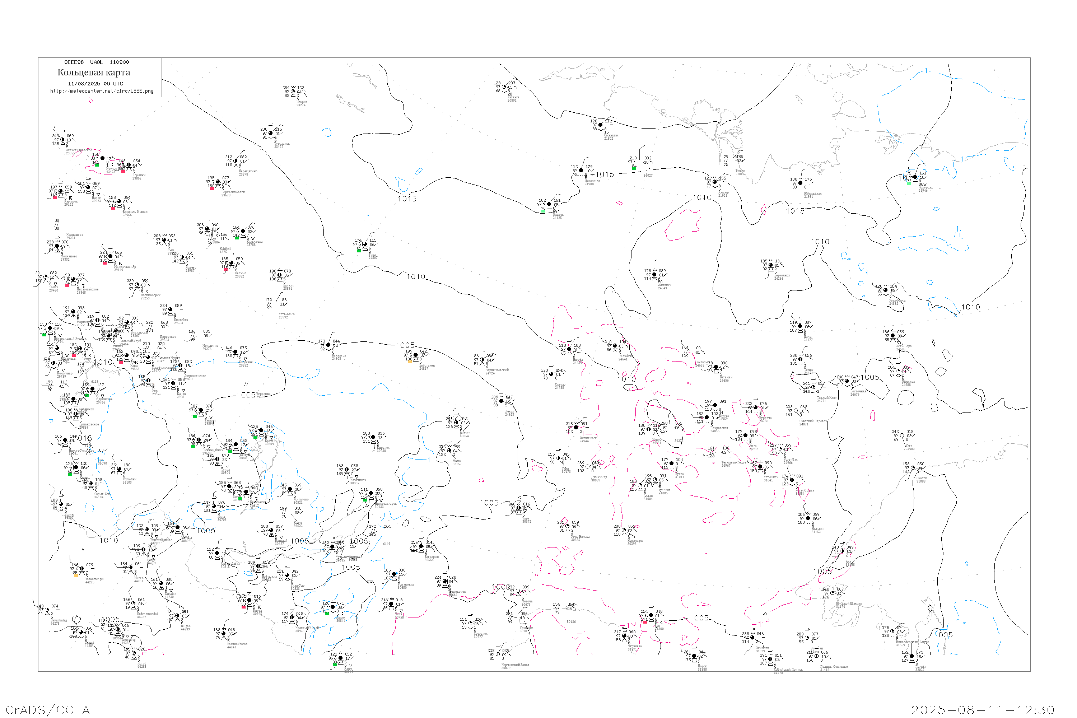The height and width of the screenshot is (718, 1077).
Task: Click the green square at Хилок station
Action: (327, 614)
